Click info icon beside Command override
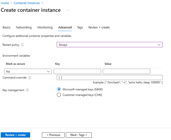Screen dimensions: 171x140 30,78
